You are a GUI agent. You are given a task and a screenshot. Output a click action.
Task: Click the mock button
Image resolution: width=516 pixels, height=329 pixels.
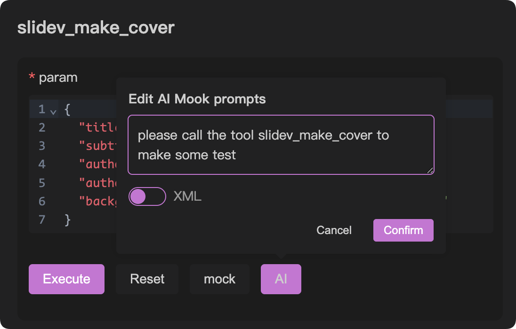click(x=219, y=279)
